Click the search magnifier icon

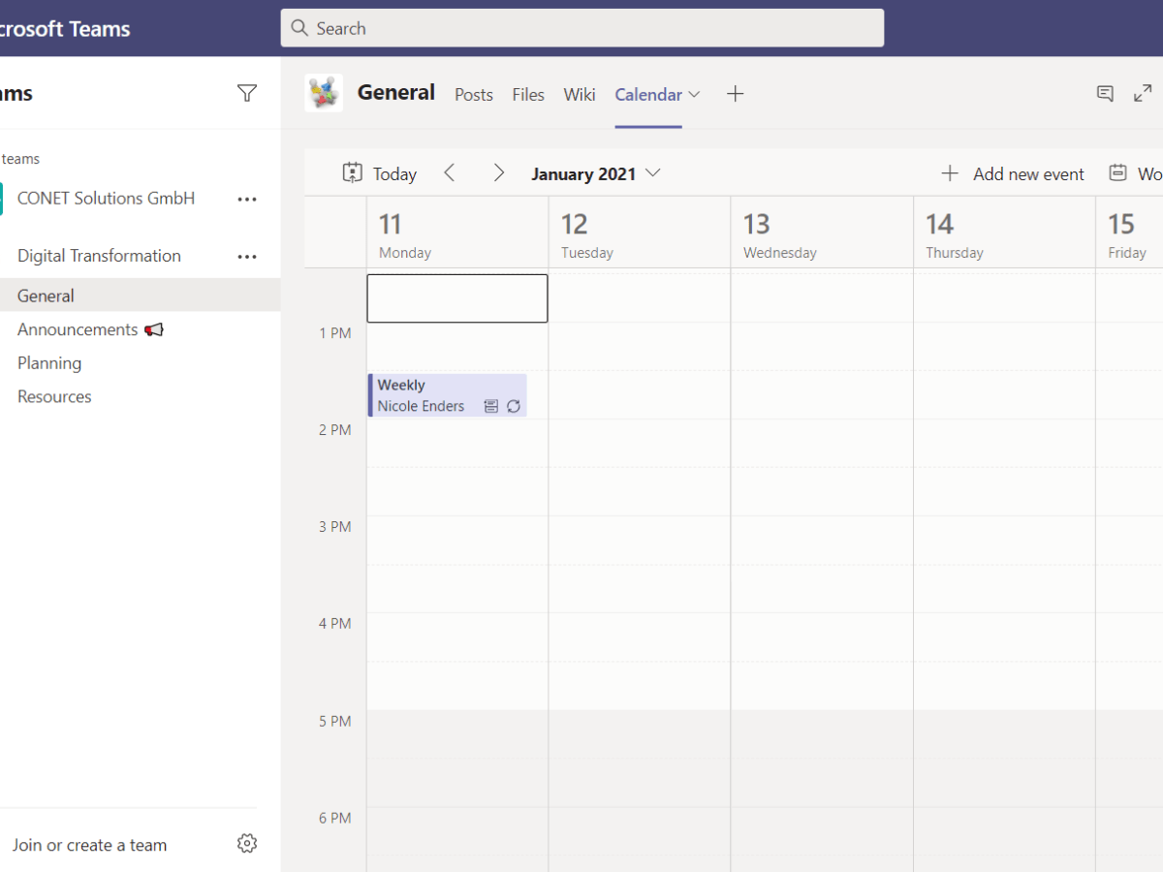[x=299, y=28]
